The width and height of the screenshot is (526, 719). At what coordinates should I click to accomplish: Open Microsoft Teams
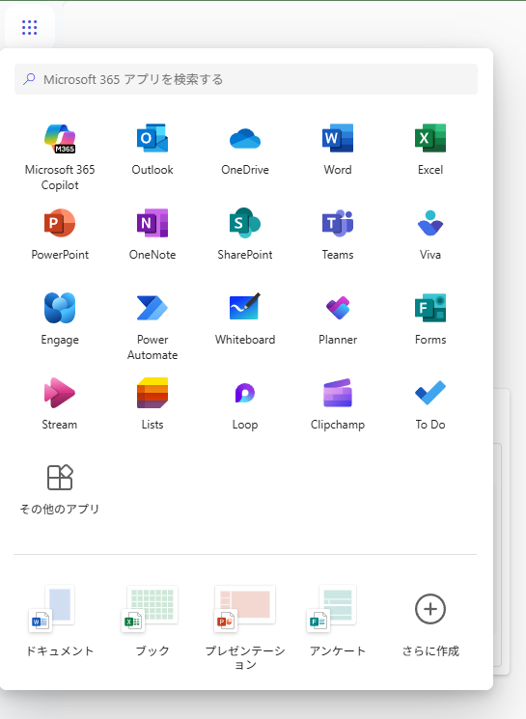pyautogui.click(x=338, y=234)
